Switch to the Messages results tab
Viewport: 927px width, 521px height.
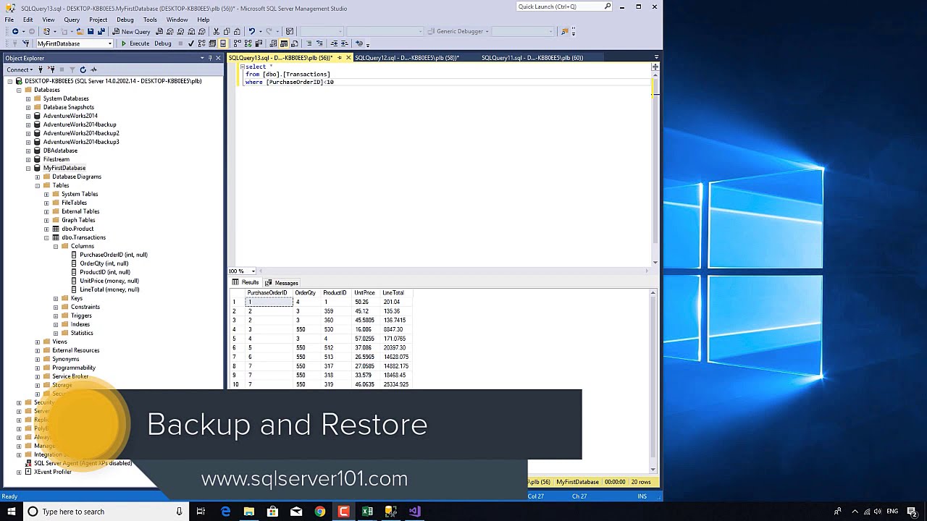click(x=282, y=282)
